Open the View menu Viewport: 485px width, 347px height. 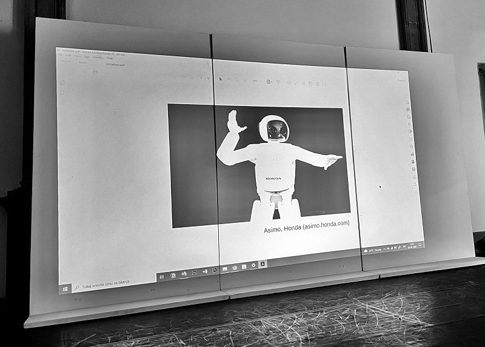click(x=78, y=56)
